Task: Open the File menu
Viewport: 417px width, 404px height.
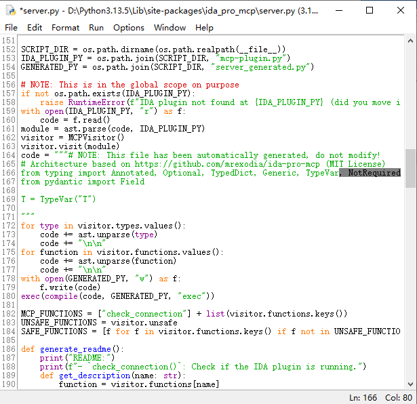Action: 12,28
